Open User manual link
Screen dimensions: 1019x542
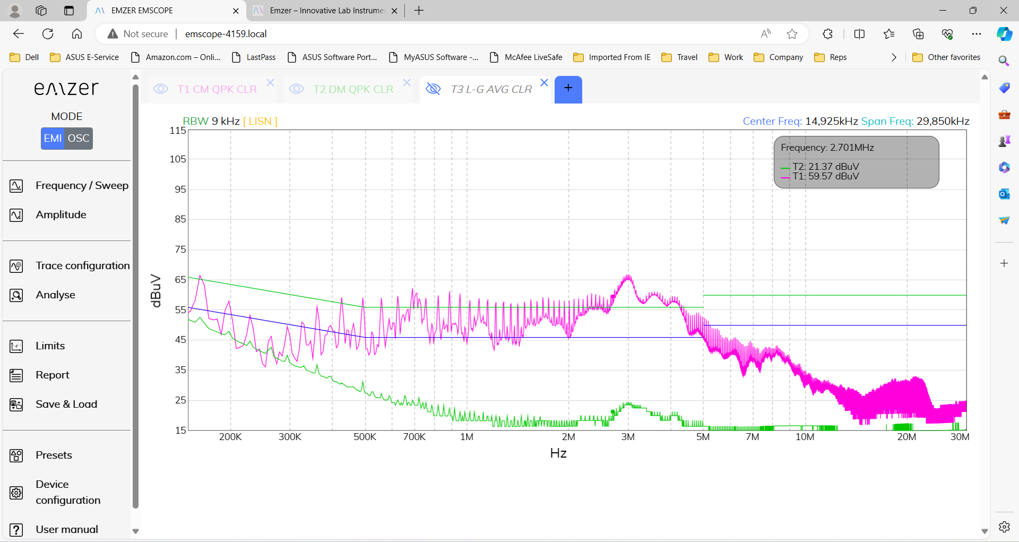[x=67, y=530]
